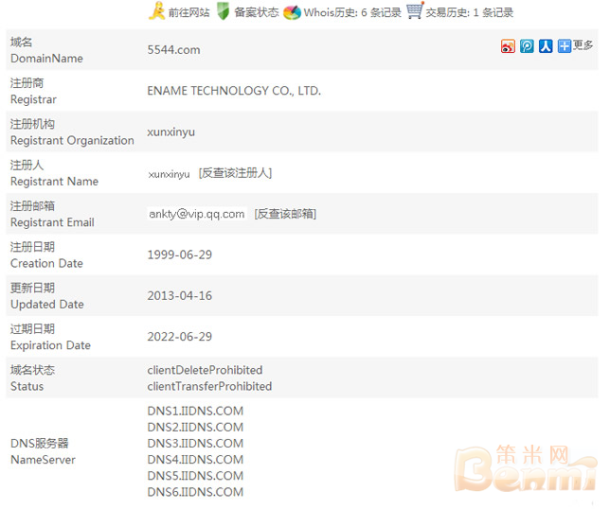
Task: Click the Creation Date label
Action: [x=46, y=263]
